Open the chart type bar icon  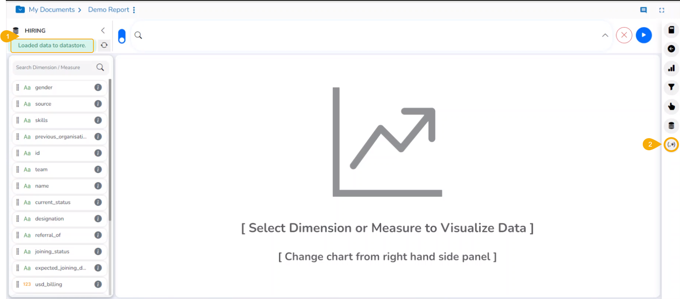point(671,68)
